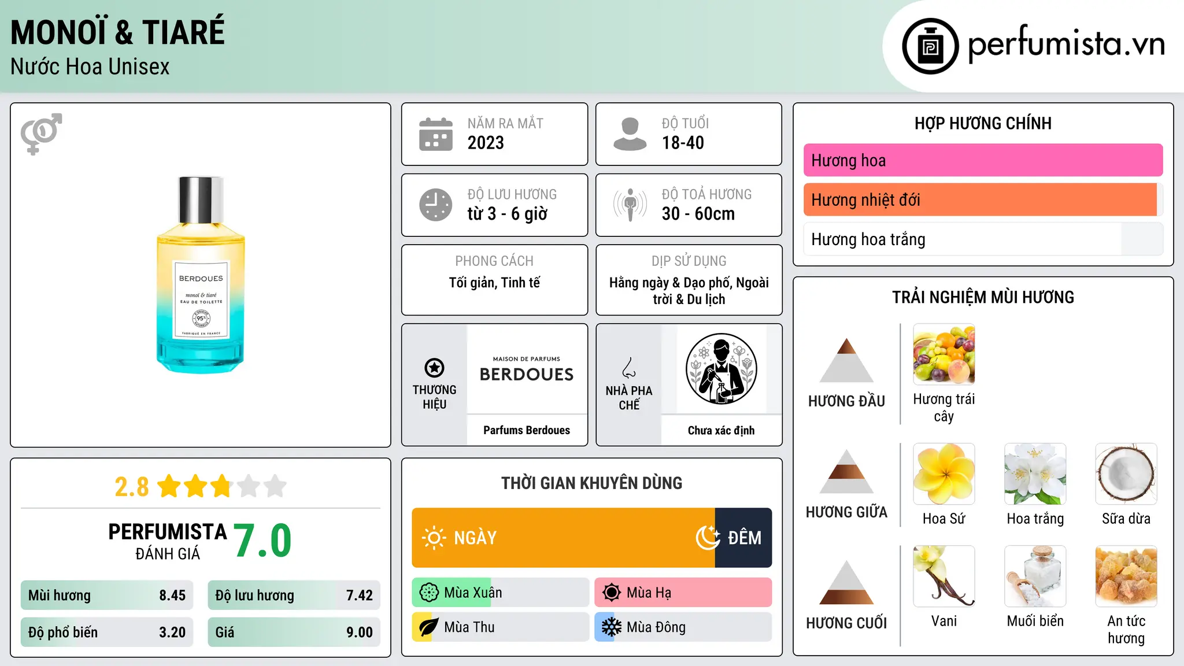Click the Độ lưu hương 7.42 score bar
Viewport: 1184px width, 666px height.
tap(294, 595)
